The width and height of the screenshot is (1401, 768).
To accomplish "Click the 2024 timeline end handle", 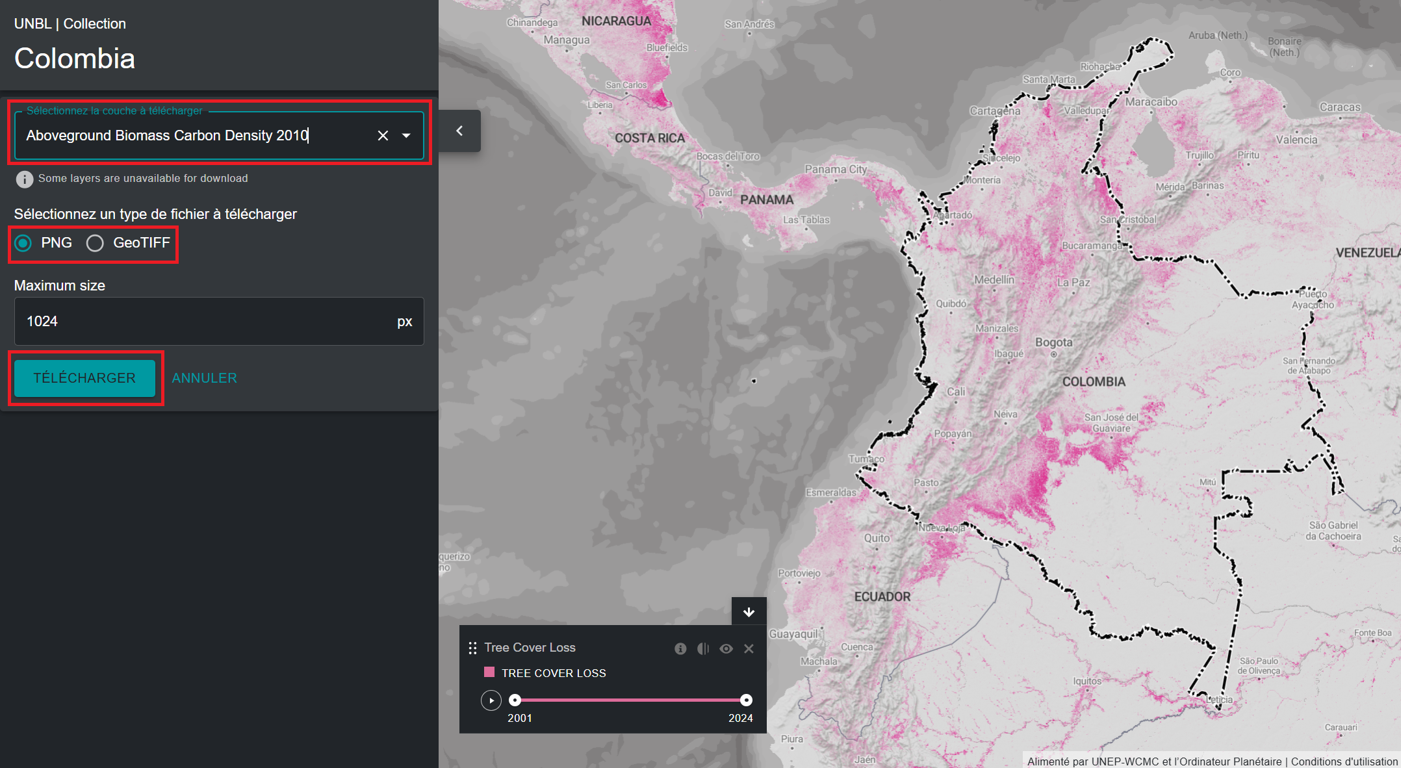I will [746, 700].
